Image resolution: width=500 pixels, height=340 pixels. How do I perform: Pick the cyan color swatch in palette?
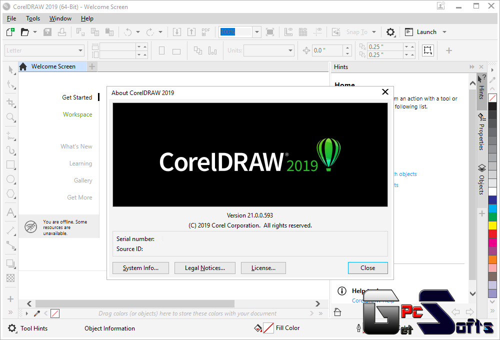click(x=492, y=208)
